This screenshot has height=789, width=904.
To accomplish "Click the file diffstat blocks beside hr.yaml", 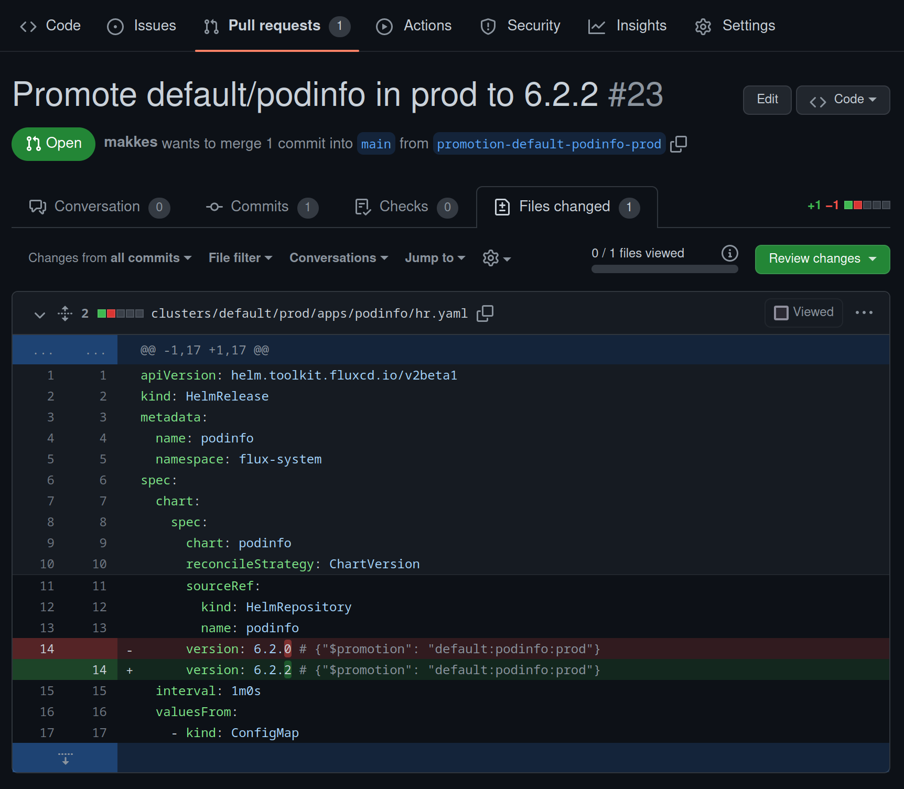I will [x=121, y=314].
